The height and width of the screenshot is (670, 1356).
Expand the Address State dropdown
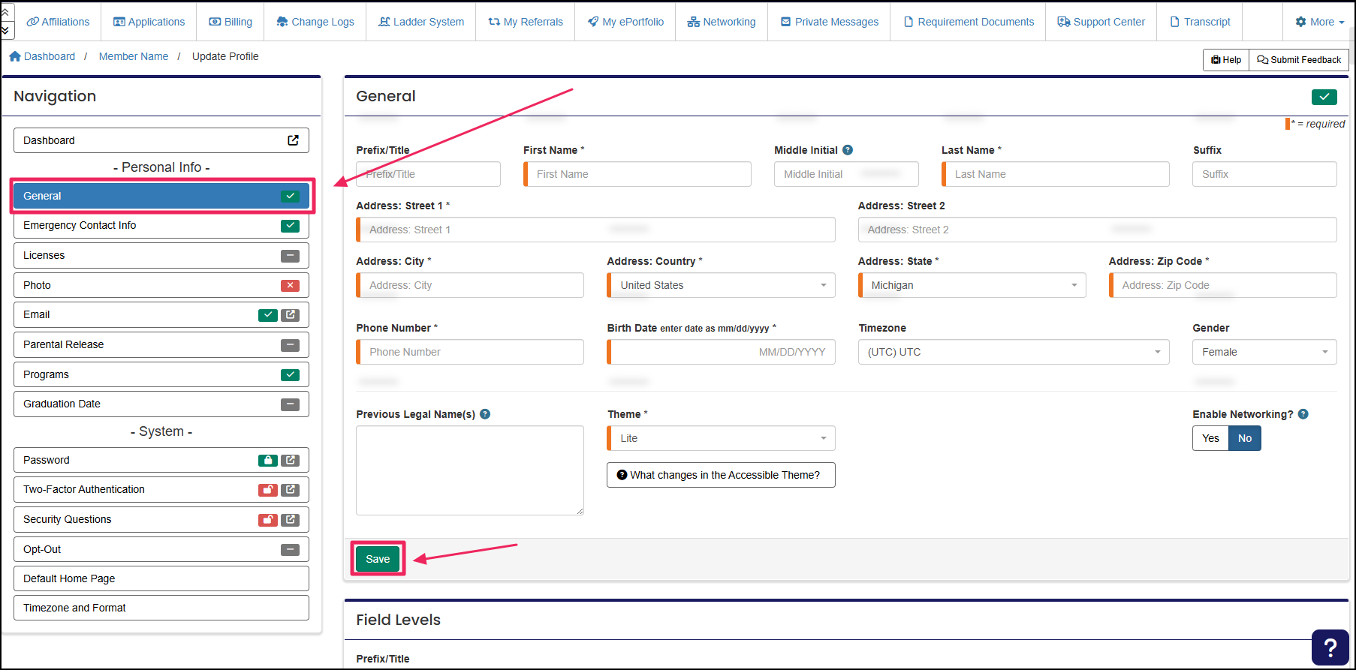pos(972,285)
